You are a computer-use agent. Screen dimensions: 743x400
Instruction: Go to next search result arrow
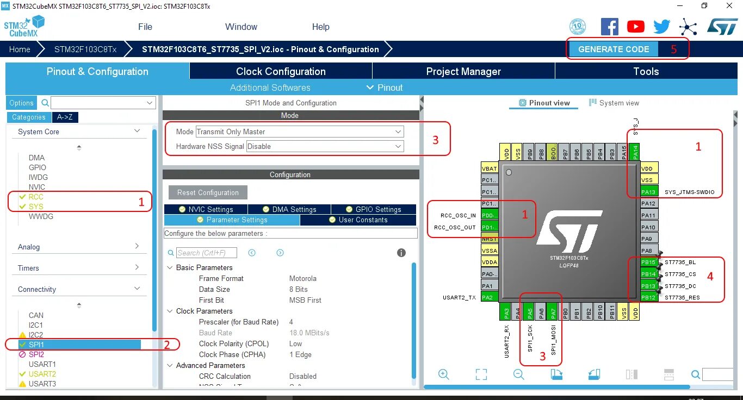(280, 253)
